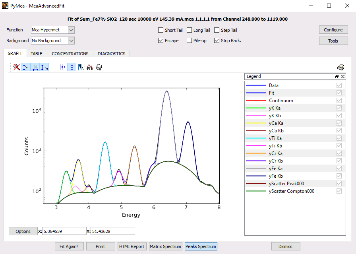Image resolution: width=356 pixels, height=254 pixels.
Task: Uncheck the Escape checkbox
Action: click(x=161, y=41)
